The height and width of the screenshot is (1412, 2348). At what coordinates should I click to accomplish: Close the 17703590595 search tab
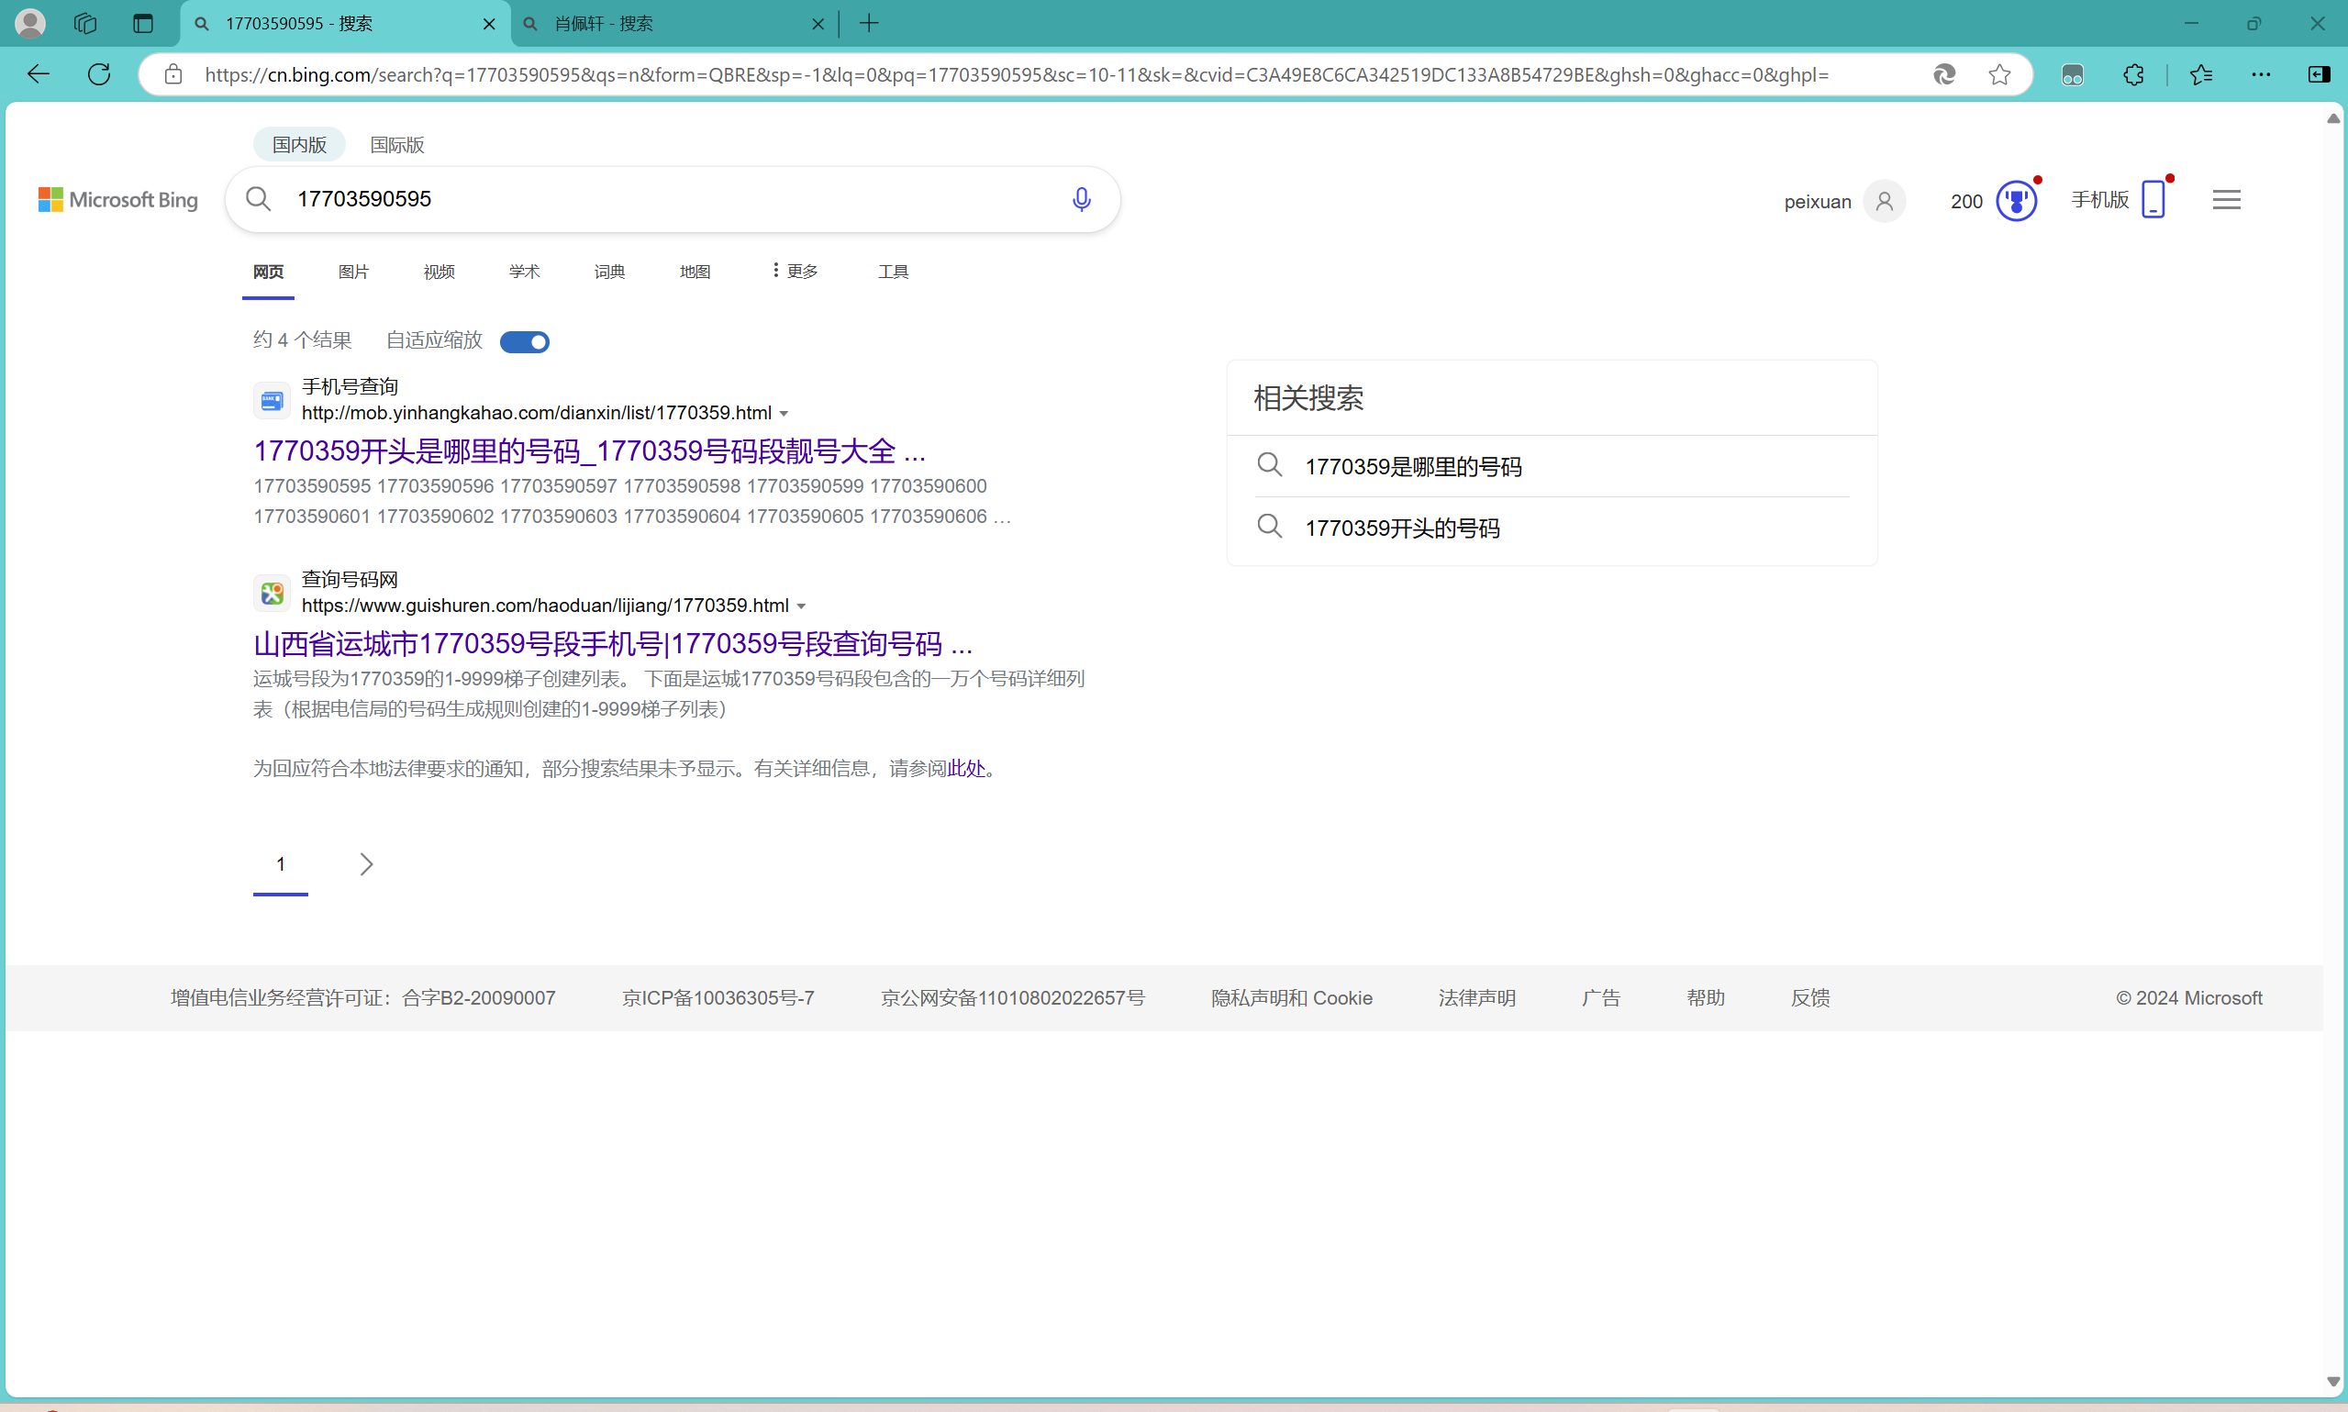pos(489,24)
